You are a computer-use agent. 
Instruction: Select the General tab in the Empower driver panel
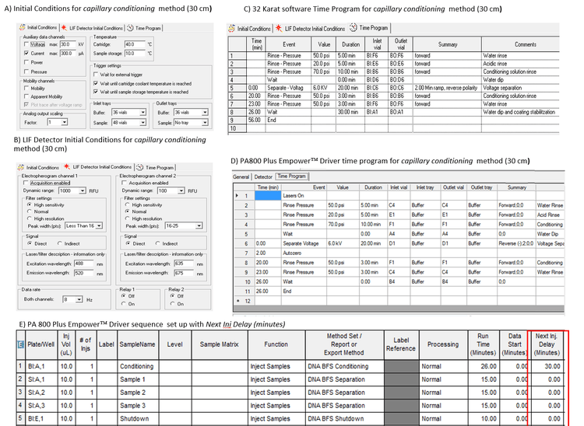(241, 176)
